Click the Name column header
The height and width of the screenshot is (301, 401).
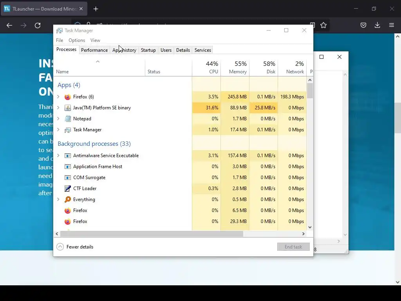99,68
